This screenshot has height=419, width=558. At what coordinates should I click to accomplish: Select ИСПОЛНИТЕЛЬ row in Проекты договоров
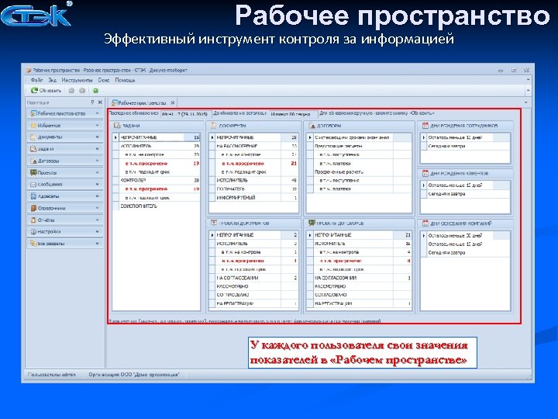360,244
